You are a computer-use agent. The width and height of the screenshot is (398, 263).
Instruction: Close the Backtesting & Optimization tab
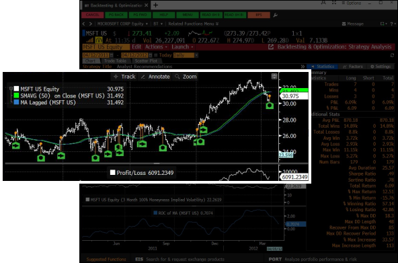146,5
